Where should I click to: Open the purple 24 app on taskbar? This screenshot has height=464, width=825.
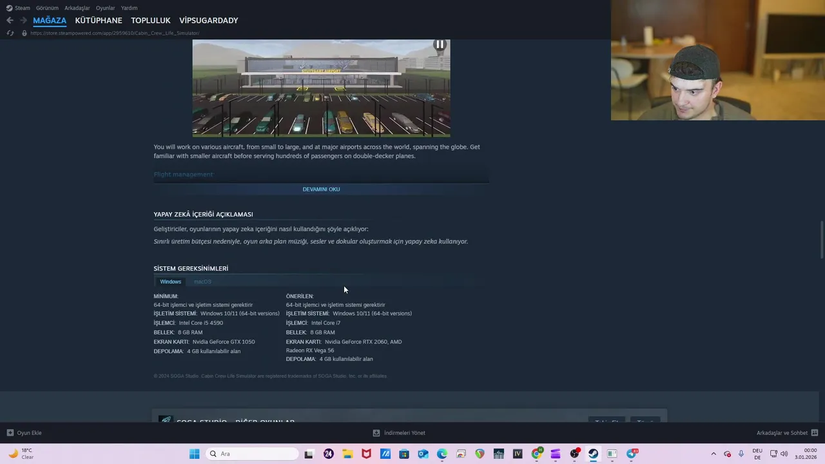[x=329, y=454]
